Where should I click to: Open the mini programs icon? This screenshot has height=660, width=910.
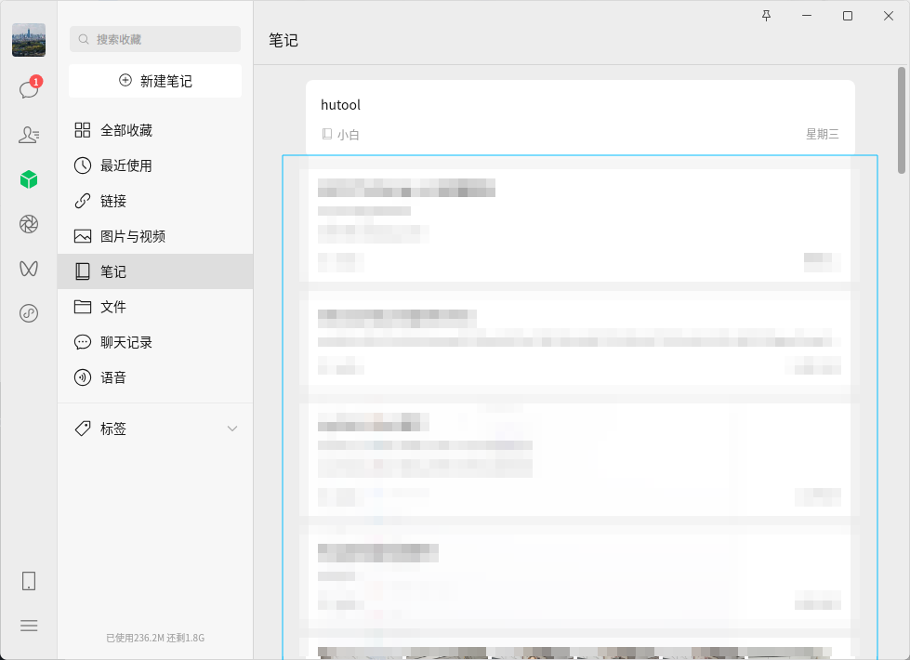pos(29,313)
